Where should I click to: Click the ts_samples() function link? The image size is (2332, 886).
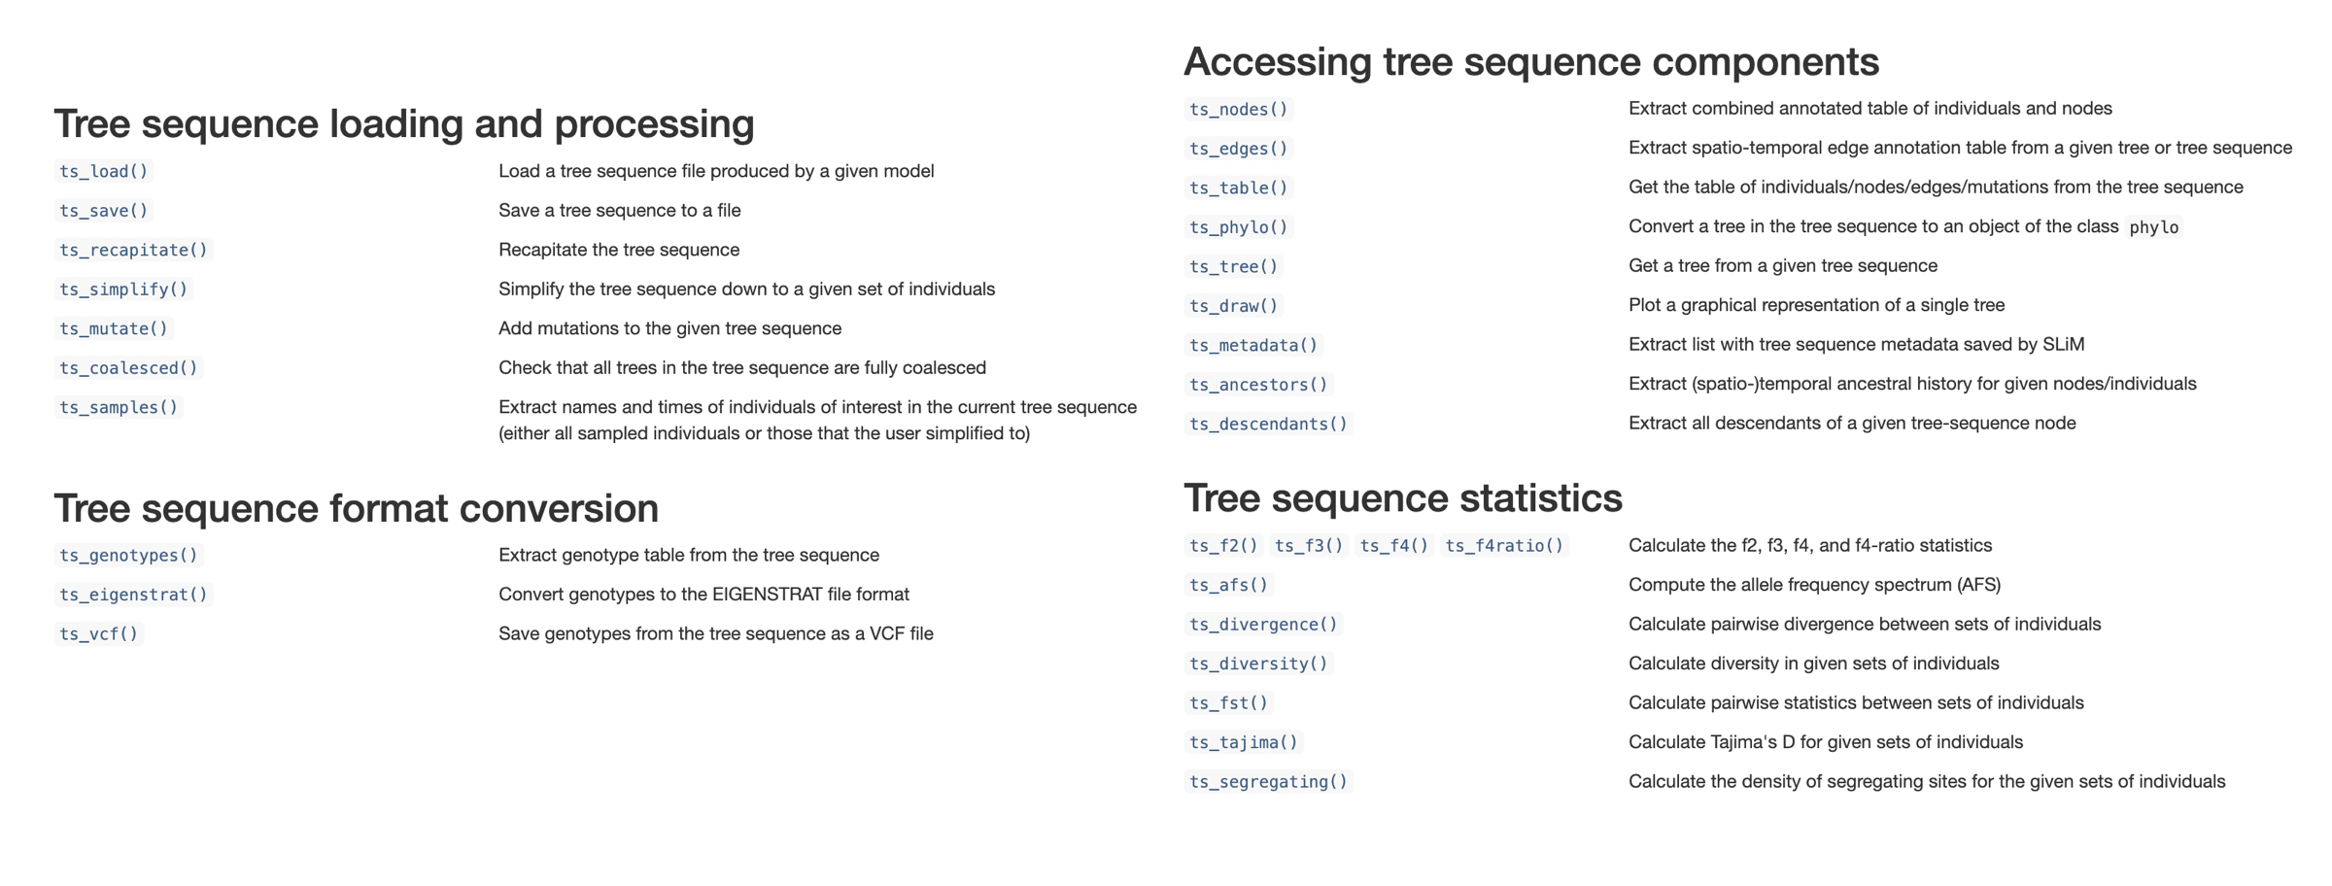(x=119, y=407)
